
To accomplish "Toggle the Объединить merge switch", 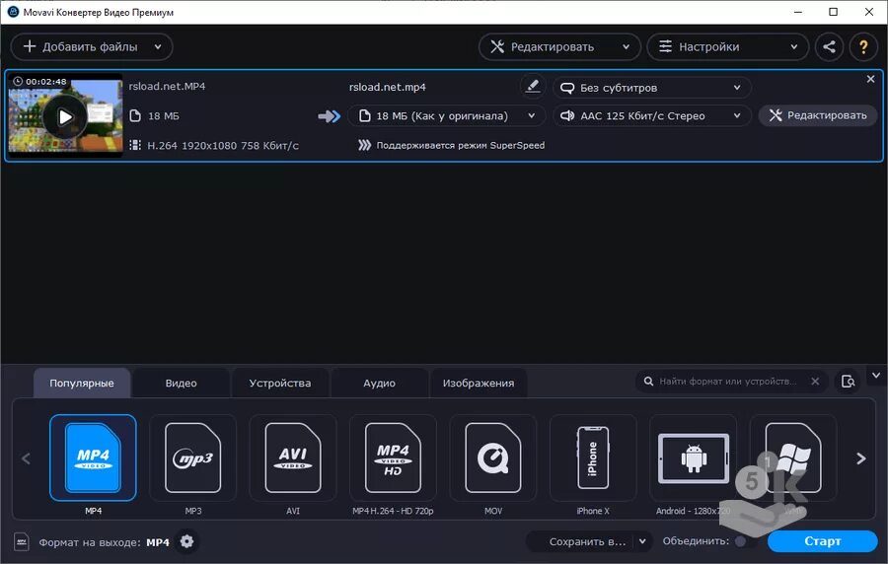I will [746, 541].
